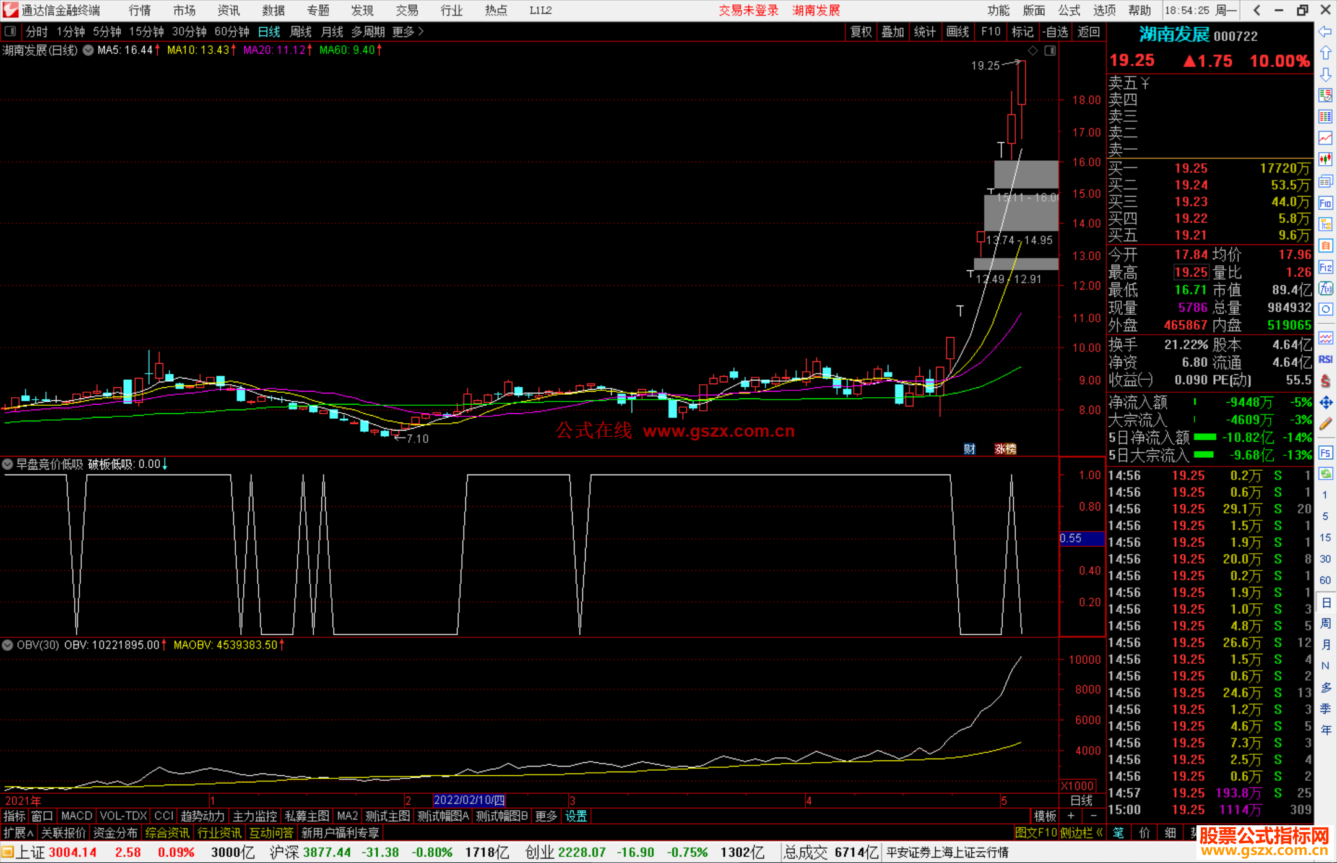Viewport: 1337px width, 863px height.
Task: Switch to VOL-TDX indicator tab
Action: point(123,816)
